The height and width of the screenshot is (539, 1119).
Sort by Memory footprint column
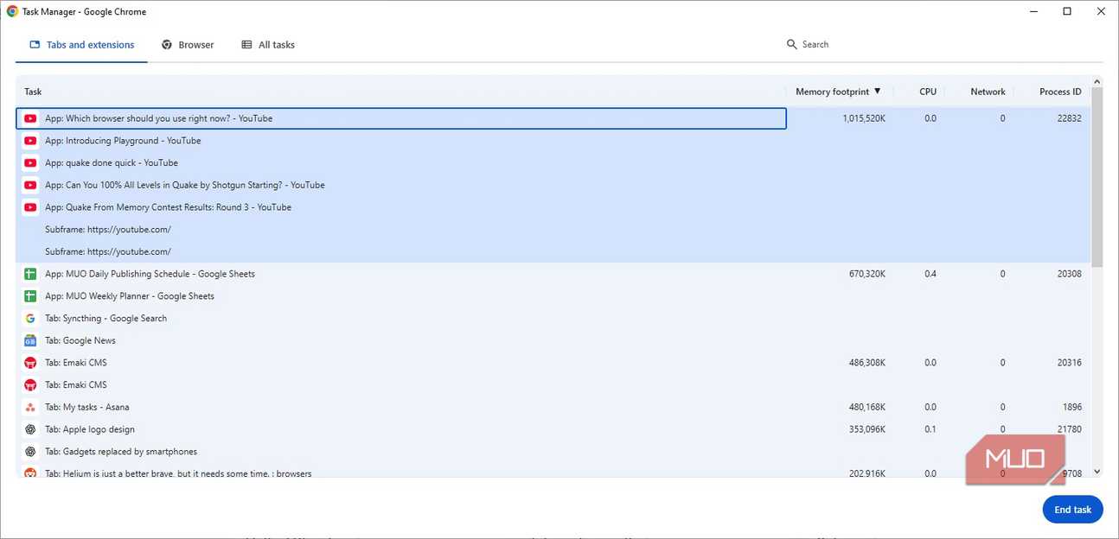[x=838, y=92]
